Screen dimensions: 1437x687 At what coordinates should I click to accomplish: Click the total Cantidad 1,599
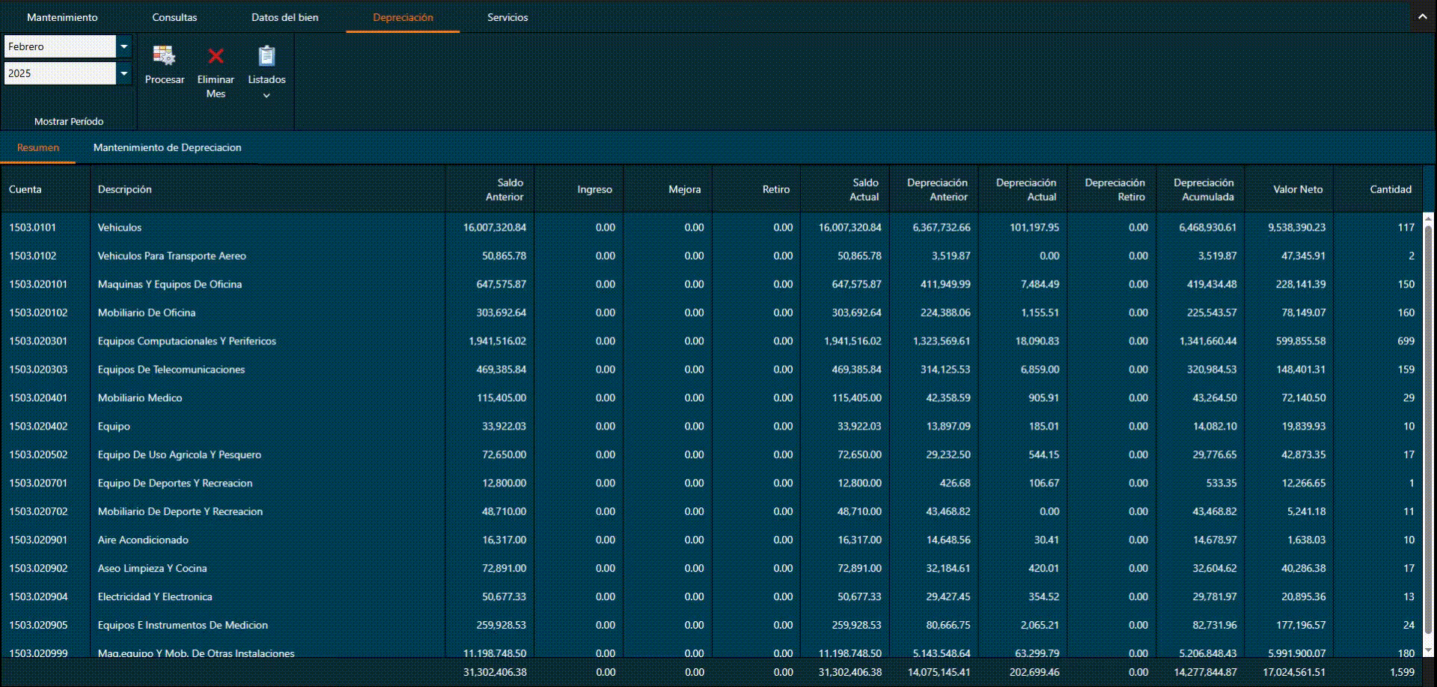click(1402, 672)
